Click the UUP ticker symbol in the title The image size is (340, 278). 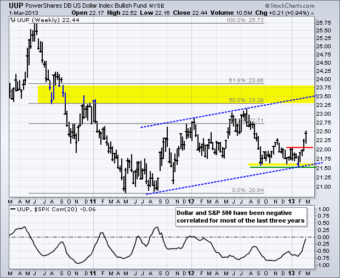click(x=16, y=5)
